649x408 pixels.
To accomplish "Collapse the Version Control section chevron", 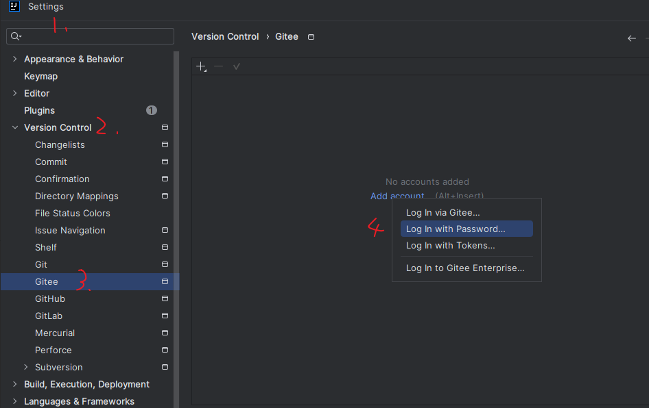I will (x=15, y=127).
